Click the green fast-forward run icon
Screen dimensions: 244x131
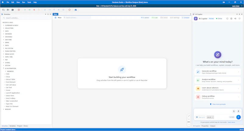29,10
